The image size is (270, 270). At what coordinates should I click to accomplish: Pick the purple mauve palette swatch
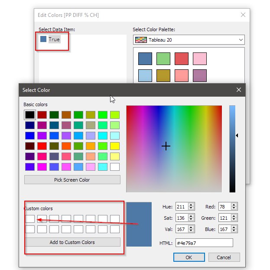click(200, 75)
